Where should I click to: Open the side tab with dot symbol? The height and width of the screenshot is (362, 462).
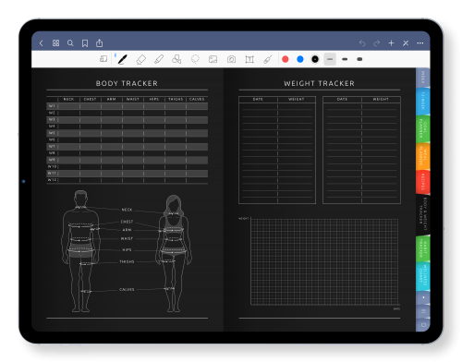(423, 297)
